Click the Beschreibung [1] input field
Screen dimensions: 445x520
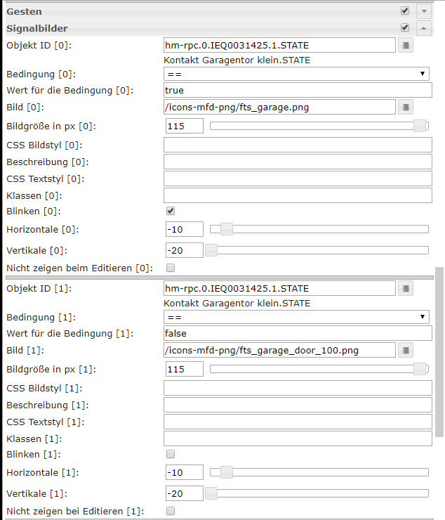[x=297, y=405]
